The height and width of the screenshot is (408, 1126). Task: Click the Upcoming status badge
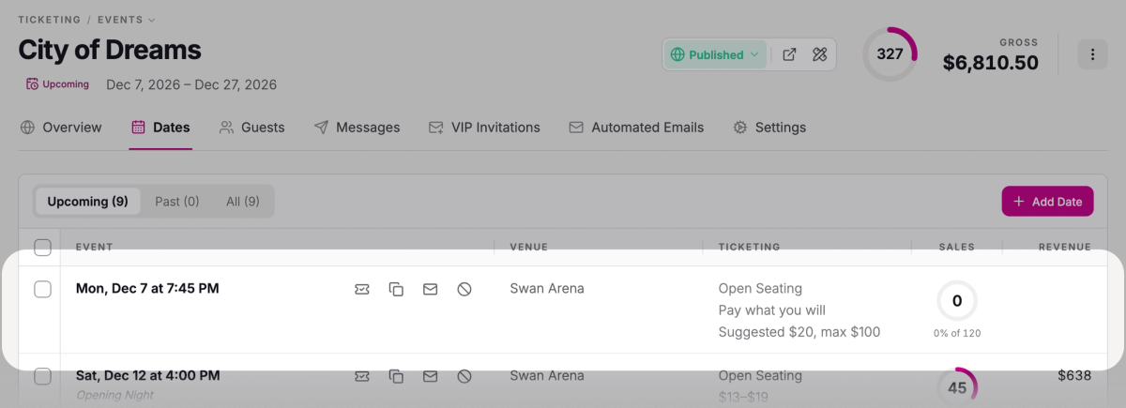(57, 84)
